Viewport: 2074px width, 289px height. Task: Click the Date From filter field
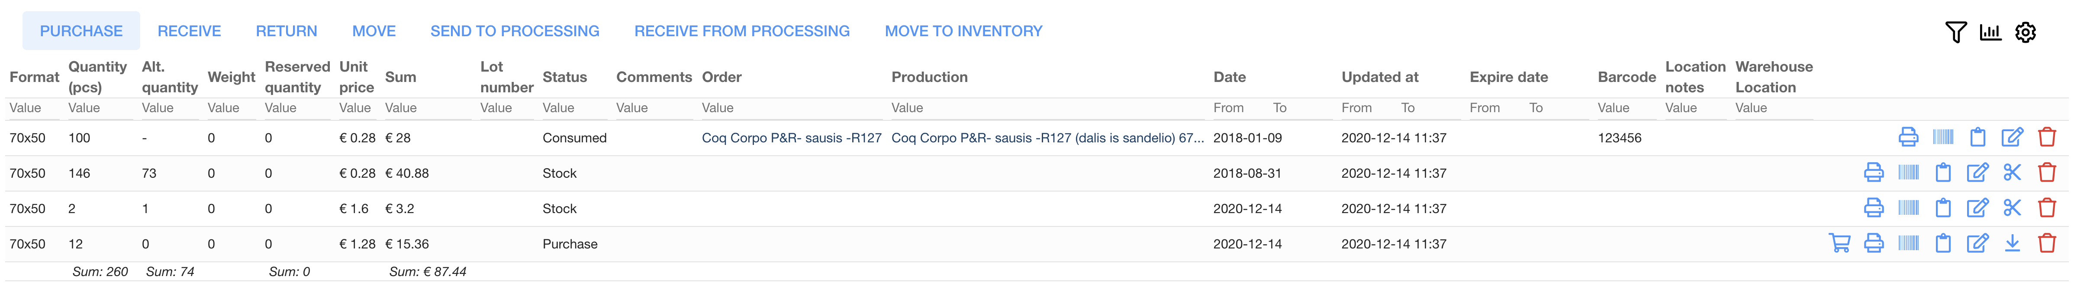[1236, 108]
